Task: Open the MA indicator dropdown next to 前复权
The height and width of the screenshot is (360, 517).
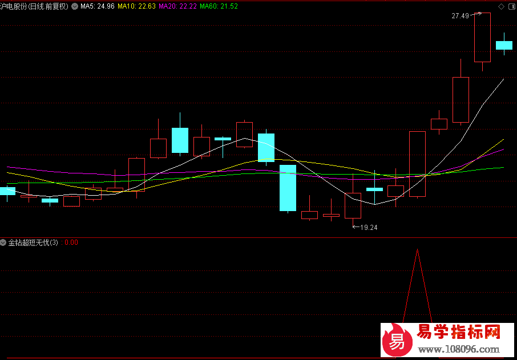Action: 75,6
